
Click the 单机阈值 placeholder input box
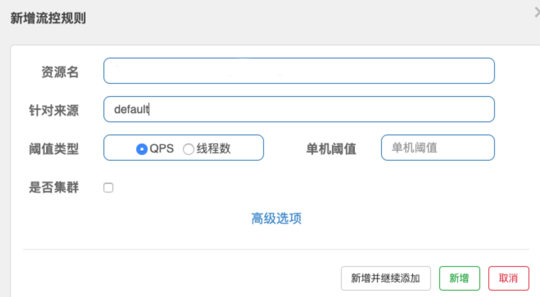[438, 148]
